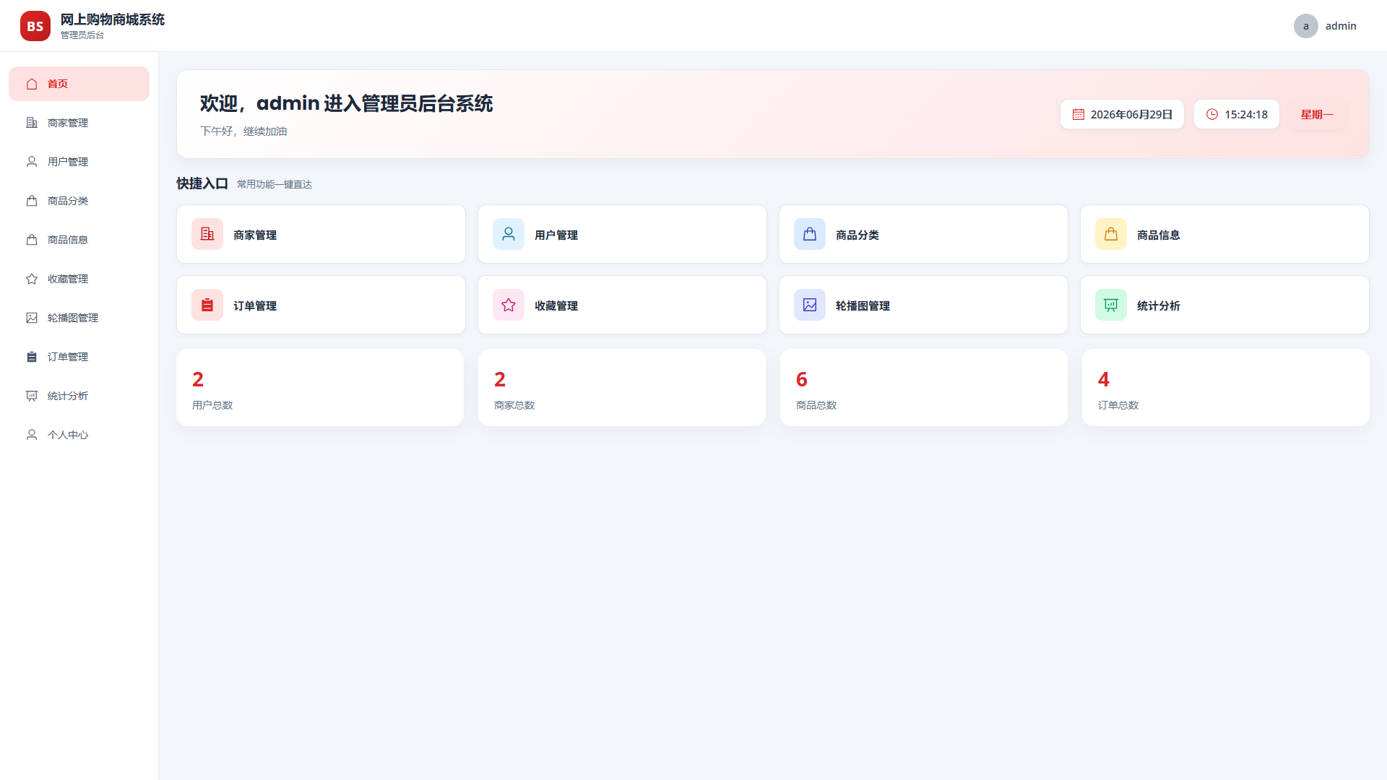Open the 商家管理 quick entry card icon
Viewport: 1387px width, 780px height.
207,234
